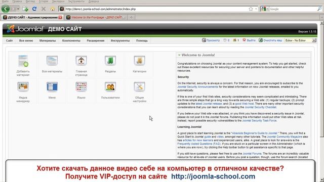324x182 pixels.
Task: Open the Расширения menu
Action: 96,40
